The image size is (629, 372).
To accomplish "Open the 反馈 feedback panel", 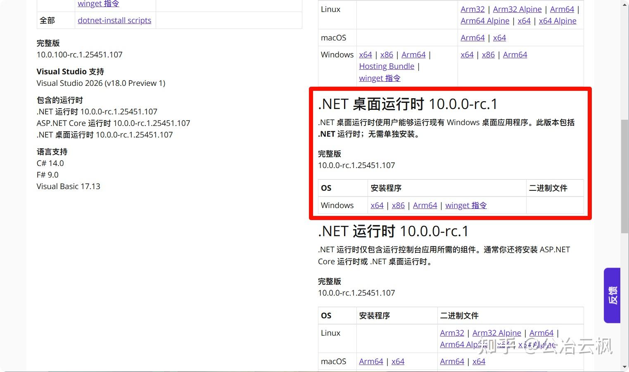I will 612,295.
